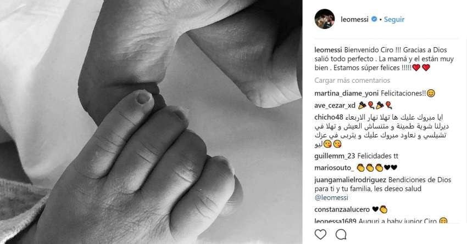Image resolution: width=467 pixels, height=244 pixels.
Task: Visit commenter ave_cezar_xd's profile
Action: pos(335,105)
